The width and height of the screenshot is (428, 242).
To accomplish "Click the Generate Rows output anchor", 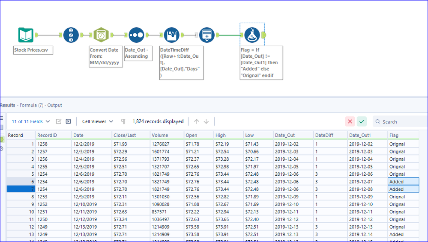I will [x=218, y=35].
